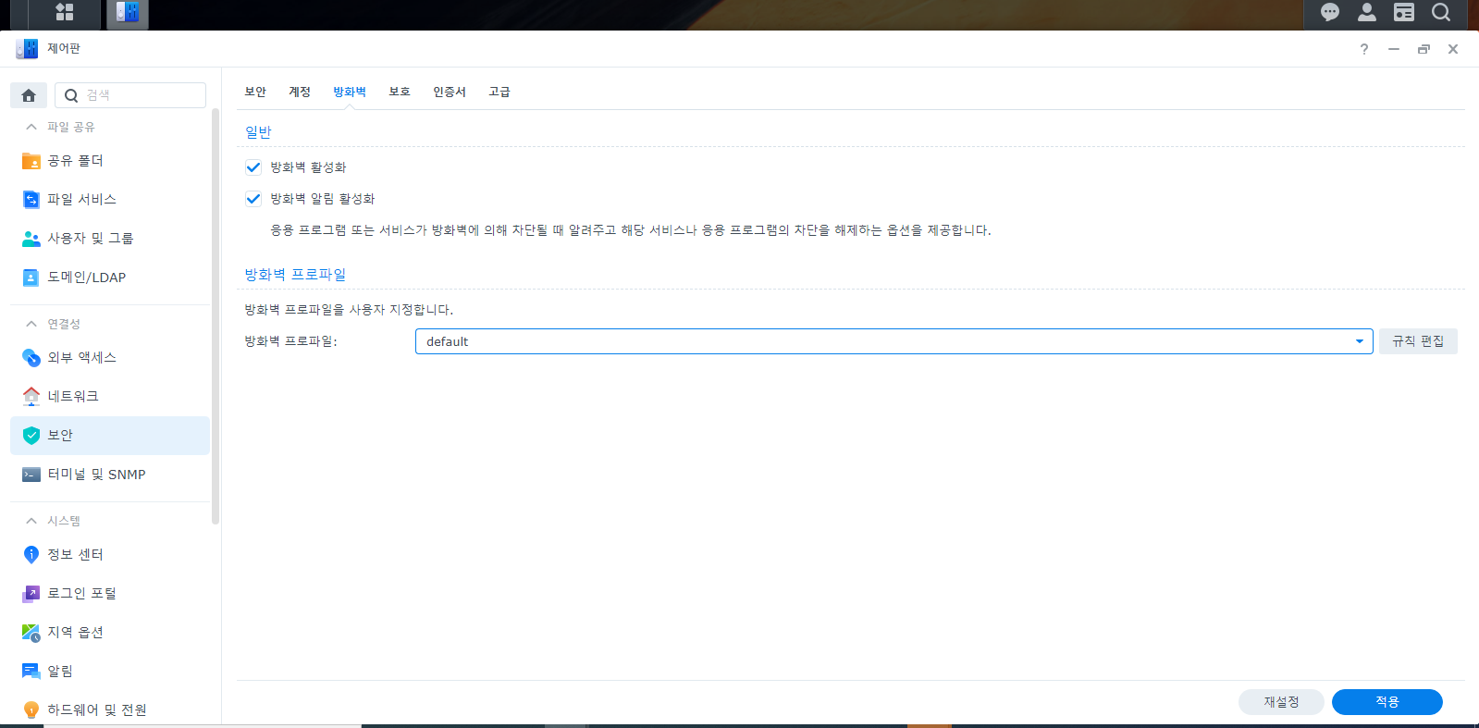Open 도메인/LDAP in the sidebar

pos(110,278)
